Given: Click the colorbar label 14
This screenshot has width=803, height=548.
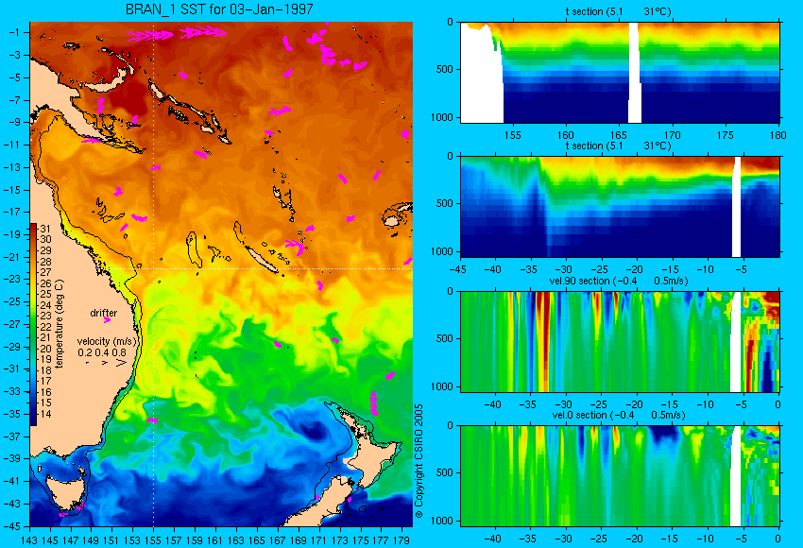Looking at the screenshot, I should point(45,414).
